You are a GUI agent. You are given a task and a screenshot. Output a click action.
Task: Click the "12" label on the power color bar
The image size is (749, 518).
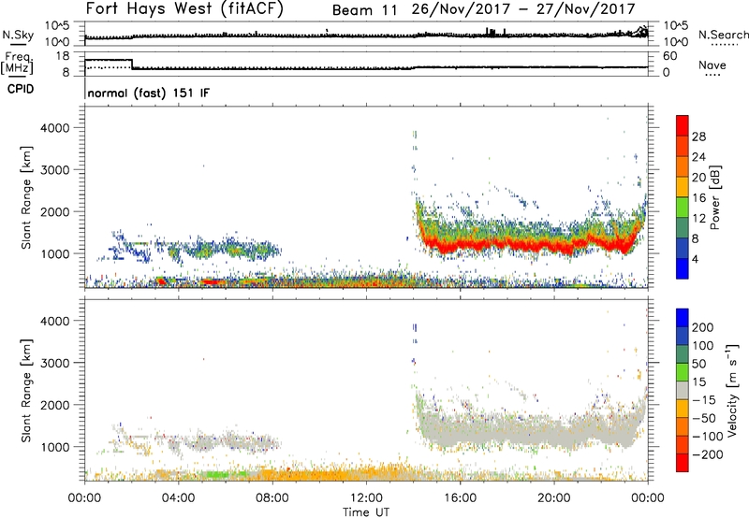click(x=698, y=219)
